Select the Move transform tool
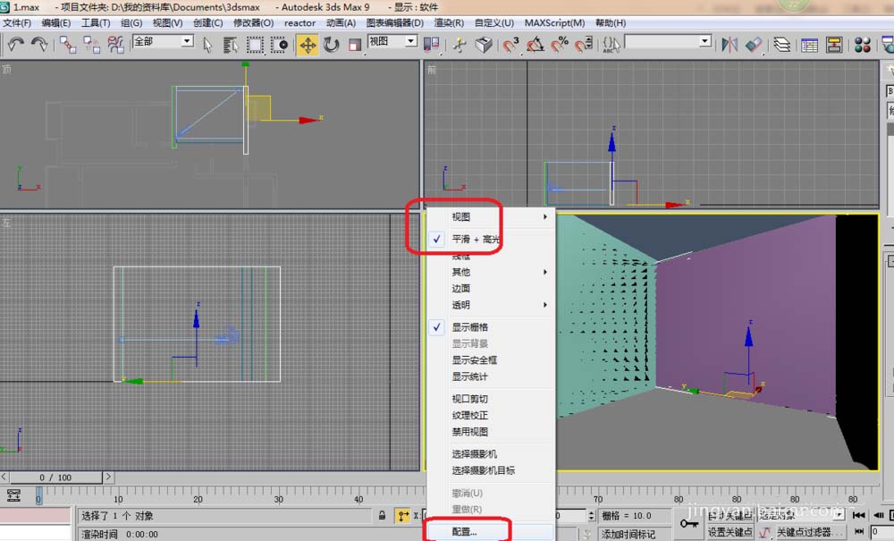894x541 pixels. [x=308, y=45]
